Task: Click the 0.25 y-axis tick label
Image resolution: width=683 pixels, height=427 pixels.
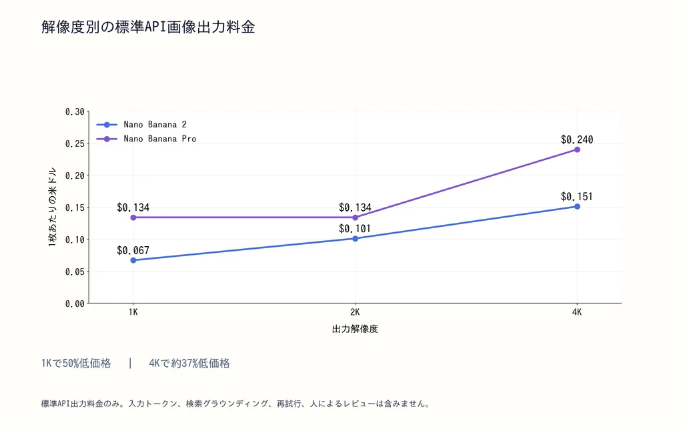Action: click(x=75, y=143)
